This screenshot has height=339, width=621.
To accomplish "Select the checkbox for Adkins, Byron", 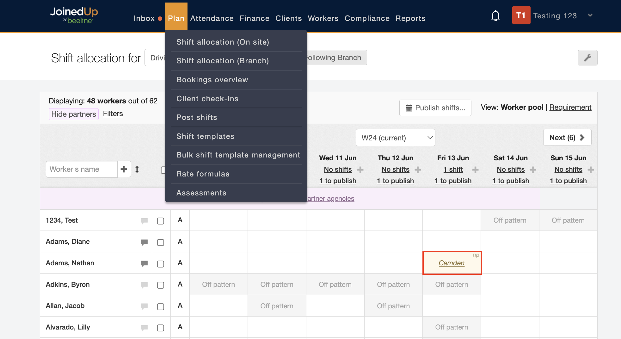I will 161,285.
